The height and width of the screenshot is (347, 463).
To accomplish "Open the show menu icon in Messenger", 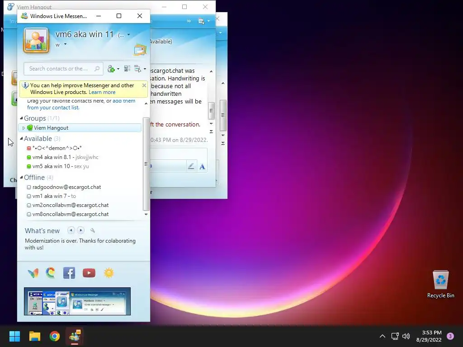I will (137, 69).
